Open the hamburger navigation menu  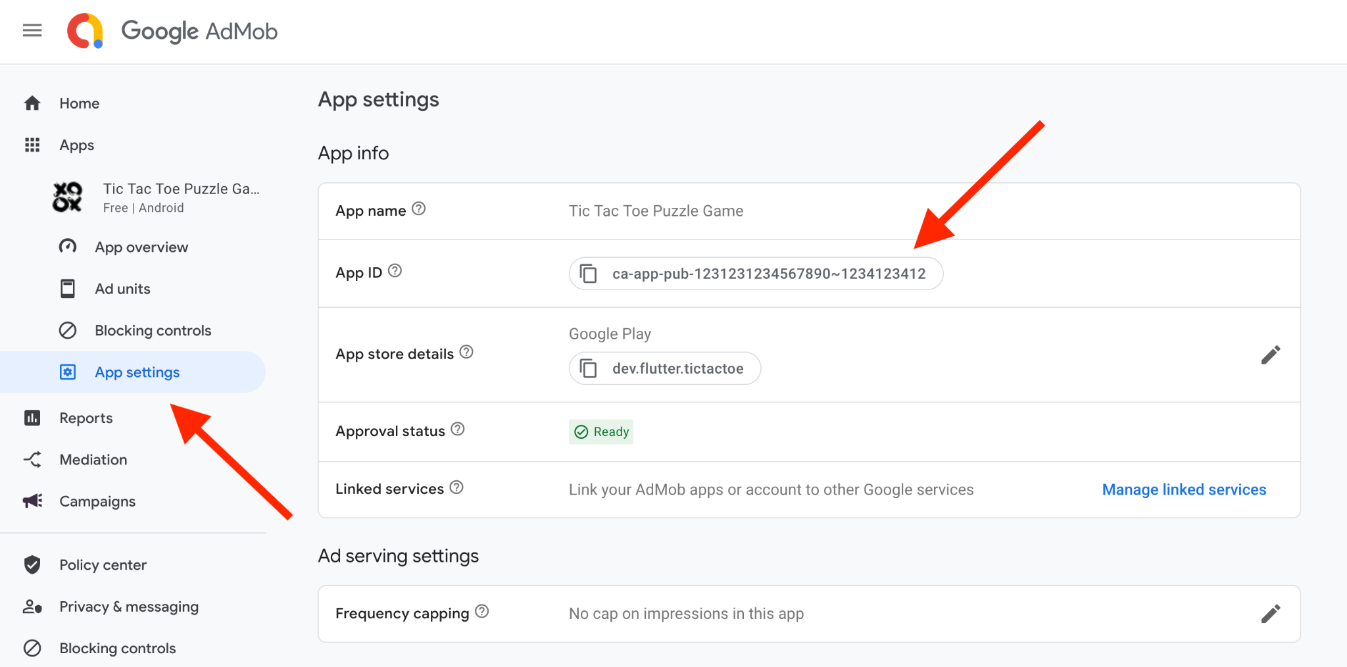click(x=32, y=30)
